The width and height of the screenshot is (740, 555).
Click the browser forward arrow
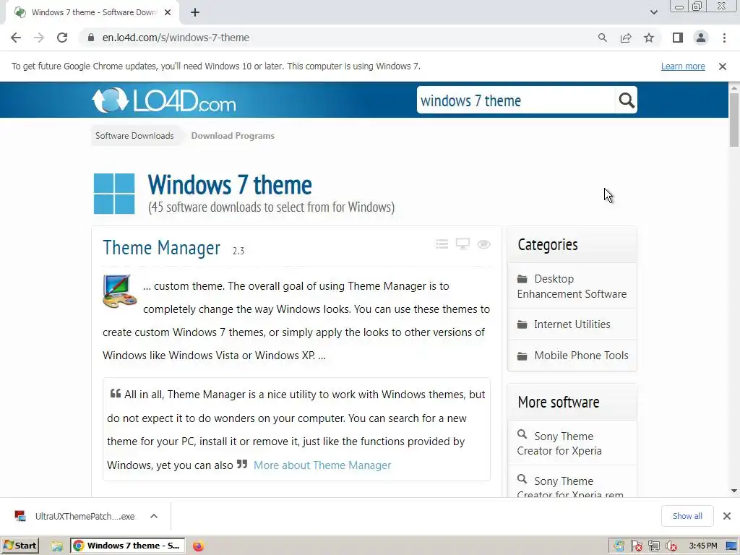click(39, 38)
